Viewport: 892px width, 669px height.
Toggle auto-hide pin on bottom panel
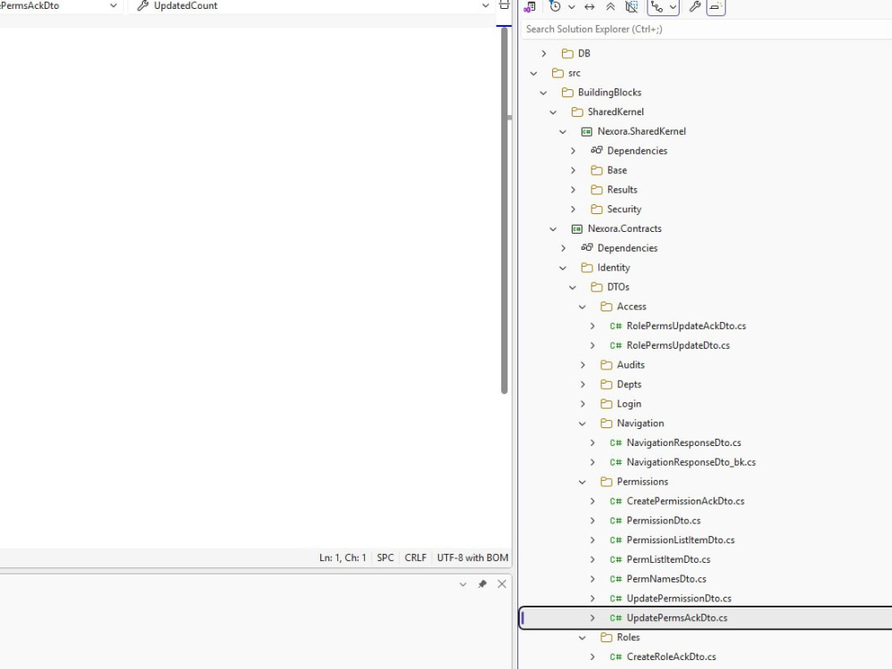pos(483,584)
